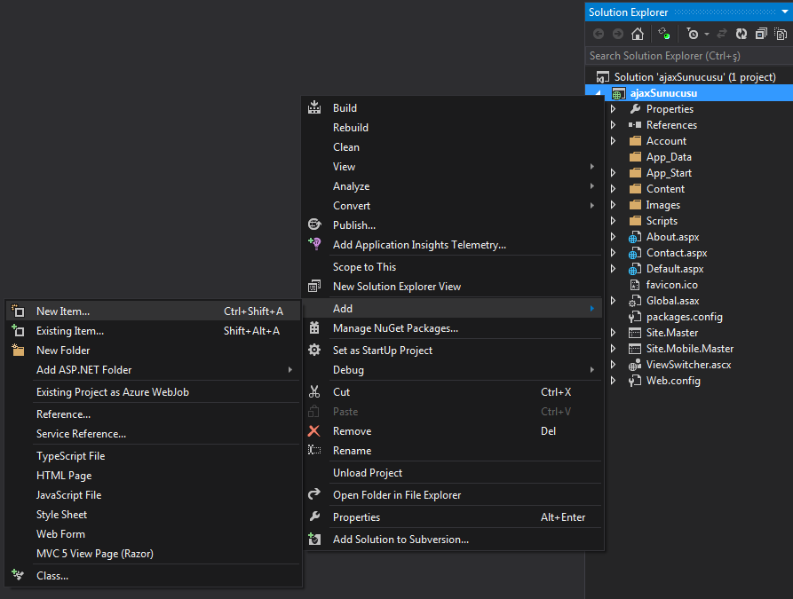Click the New Folder icon in Add submenu
Viewport: 793px width, 599px height.
tap(18, 350)
